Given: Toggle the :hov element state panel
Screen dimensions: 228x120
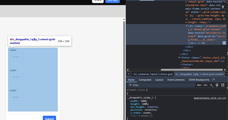Looking at the screenshot, I should point(199,85).
